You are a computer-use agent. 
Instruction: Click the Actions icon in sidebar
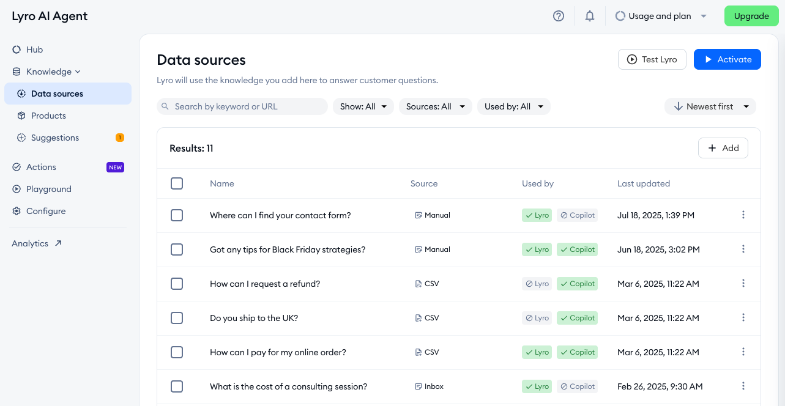[17, 167]
